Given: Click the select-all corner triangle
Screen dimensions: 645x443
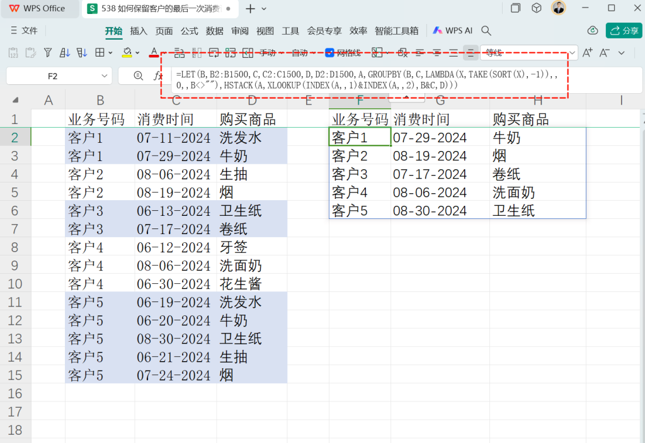Looking at the screenshot, I should pyautogui.click(x=15, y=100).
